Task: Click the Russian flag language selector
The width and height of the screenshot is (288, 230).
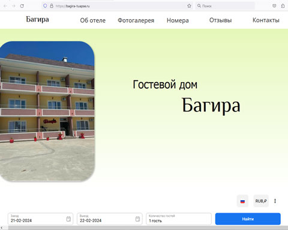Action: pyautogui.click(x=242, y=201)
